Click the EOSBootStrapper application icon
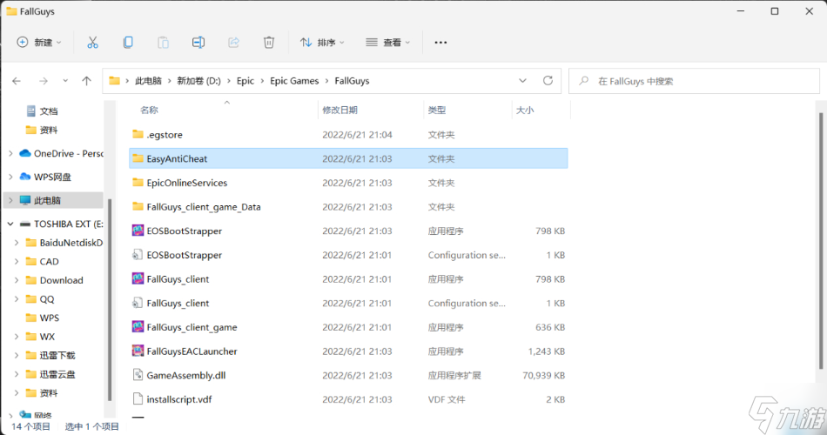 pyautogui.click(x=138, y=231)
